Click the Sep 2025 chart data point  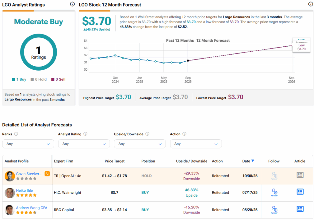coord(188,60)
